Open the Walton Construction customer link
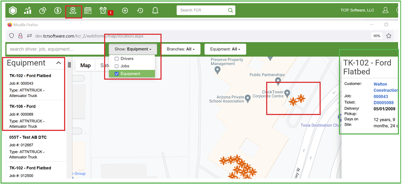This screenshot has width=402, height=184. (x=386, y=87)
